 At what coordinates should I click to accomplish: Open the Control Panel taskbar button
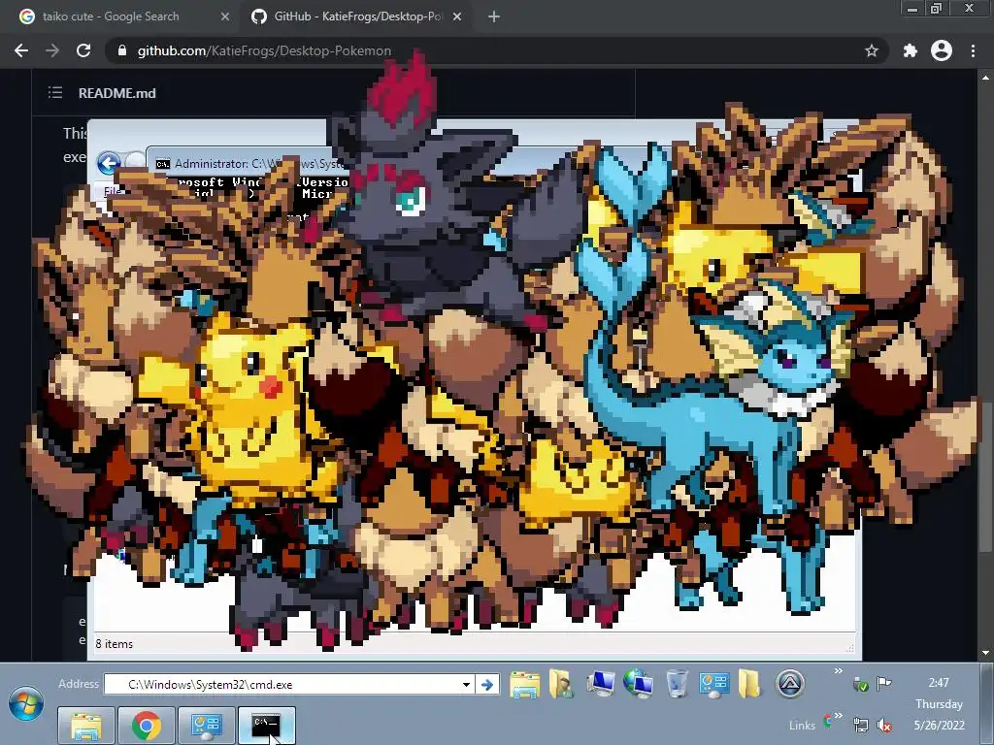click(x=206, y=726)
